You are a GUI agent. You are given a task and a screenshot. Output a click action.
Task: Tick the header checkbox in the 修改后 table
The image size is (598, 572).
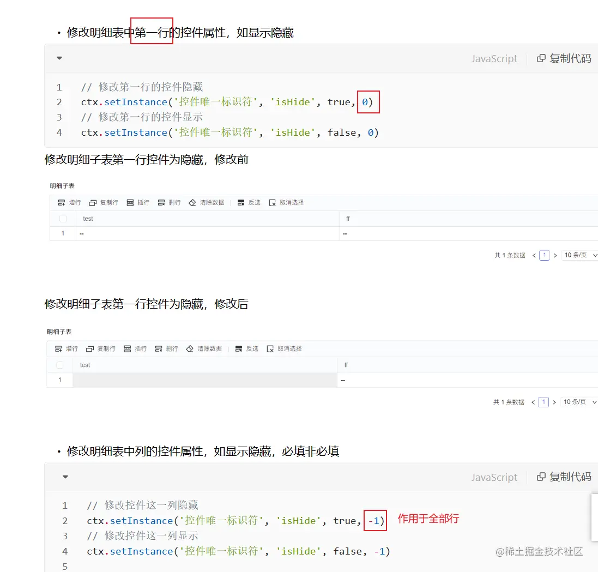pos(60,365)
